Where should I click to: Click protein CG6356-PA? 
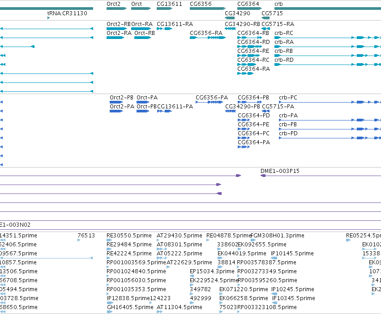(210, 102)
